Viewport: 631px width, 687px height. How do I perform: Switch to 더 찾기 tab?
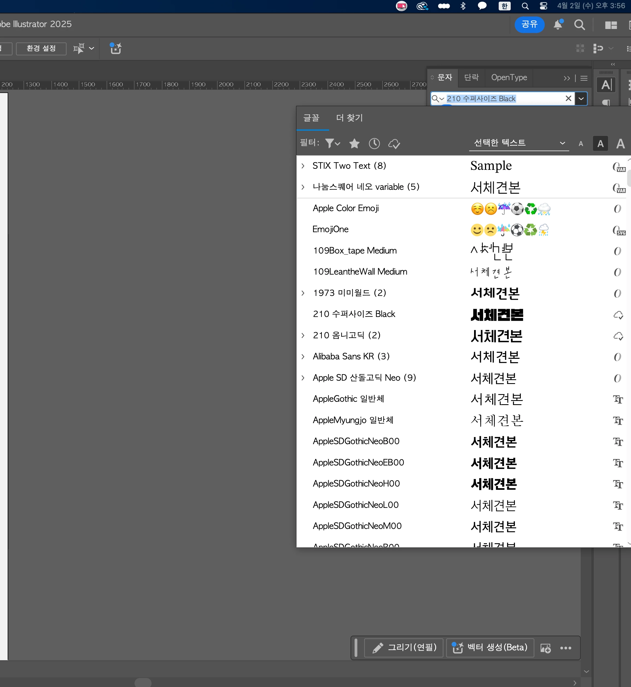click(x=349, y=118)
